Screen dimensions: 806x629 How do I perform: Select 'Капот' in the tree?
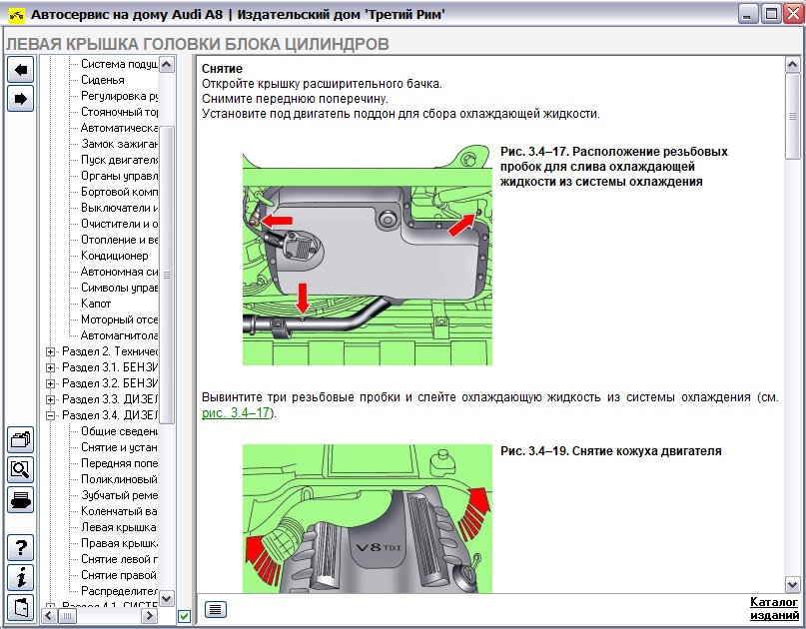(96, 304)
